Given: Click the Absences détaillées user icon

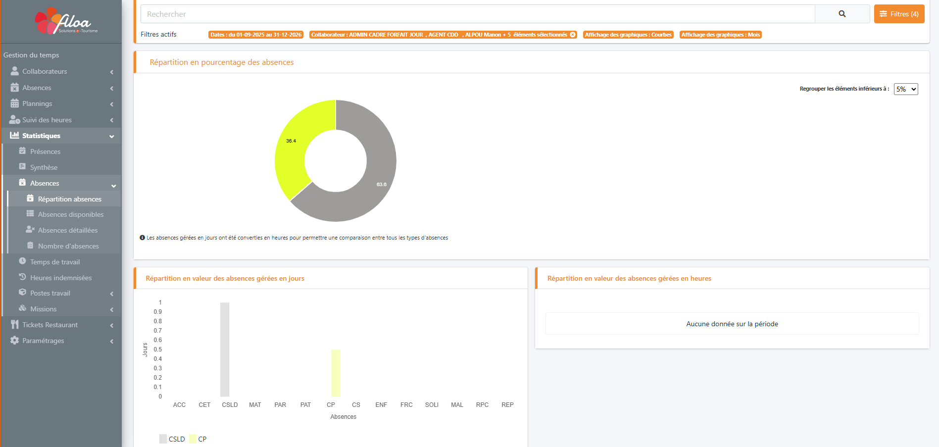Looking at the screenshot, I should click(30, 230).
